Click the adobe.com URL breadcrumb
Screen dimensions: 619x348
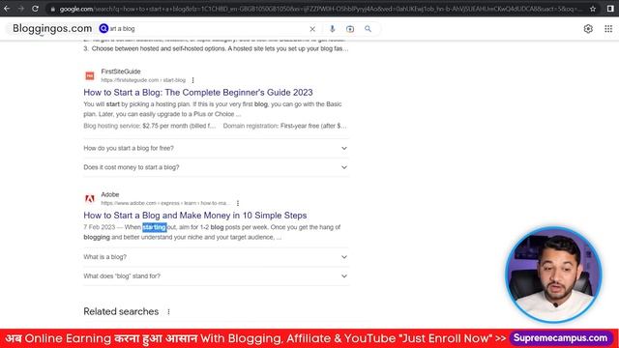tap(165, 203)
